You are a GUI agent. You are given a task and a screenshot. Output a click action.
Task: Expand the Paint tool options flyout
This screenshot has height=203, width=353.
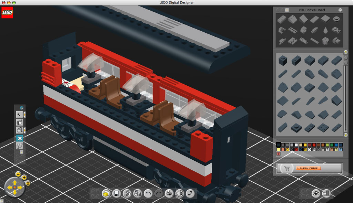click(x=25, y=130)
